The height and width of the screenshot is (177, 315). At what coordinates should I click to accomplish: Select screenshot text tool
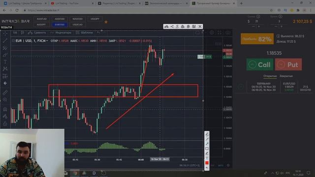pyautogui.click(x=207, y=158)
